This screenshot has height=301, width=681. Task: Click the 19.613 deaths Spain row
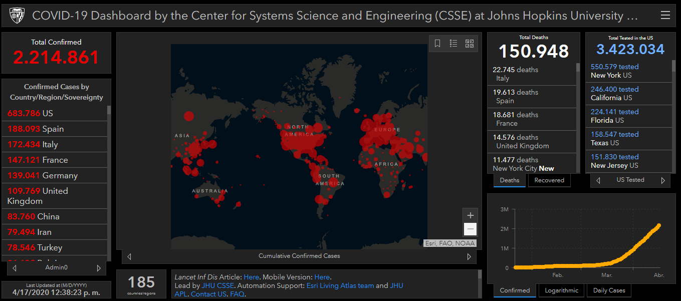[x=532, y=97]
